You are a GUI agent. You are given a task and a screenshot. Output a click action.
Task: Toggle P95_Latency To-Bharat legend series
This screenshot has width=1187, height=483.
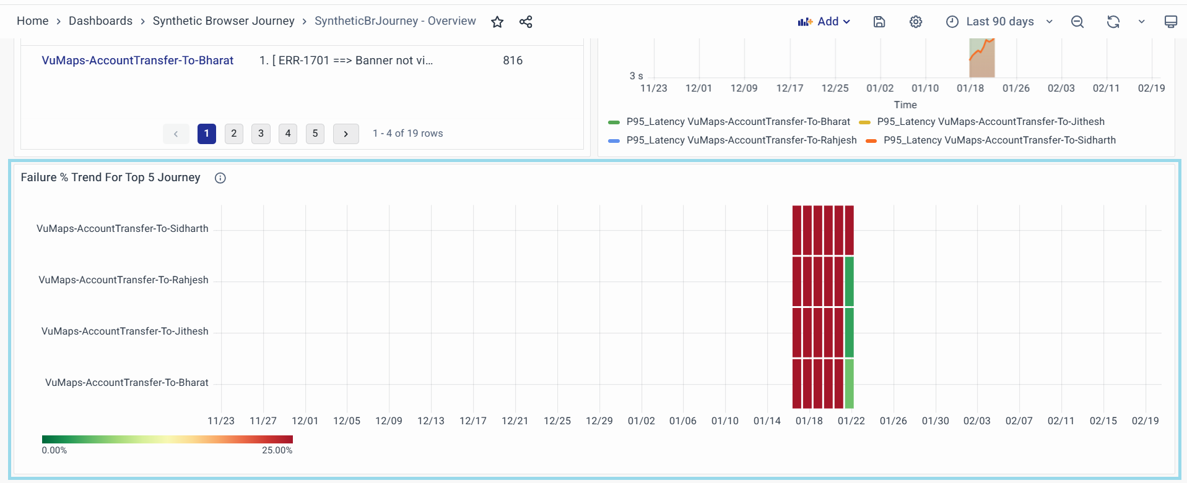pyautogui.click(x=737, y=122)
